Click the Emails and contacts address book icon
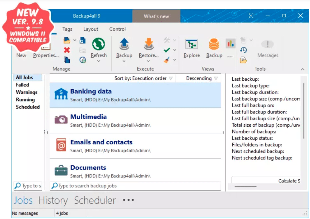This screenshot has width=310, height=219. 61,145
